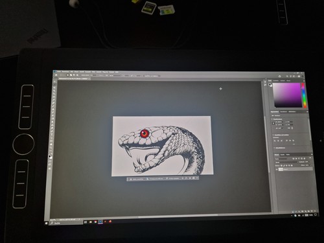
Task: Open the Bearbeiten menu
Action: click(65, 72)
